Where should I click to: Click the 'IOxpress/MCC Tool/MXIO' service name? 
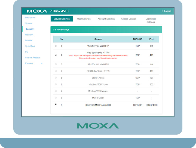pyautogui.click(x=98, y=105)
